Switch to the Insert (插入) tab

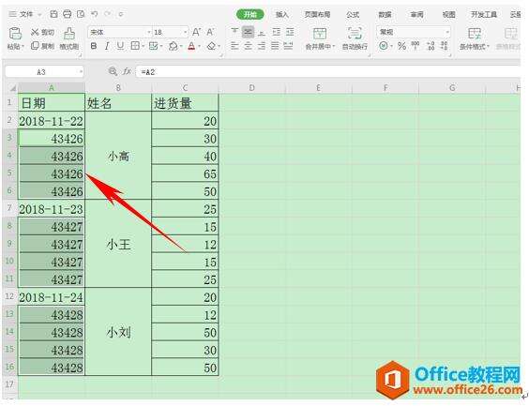(282, 14)
